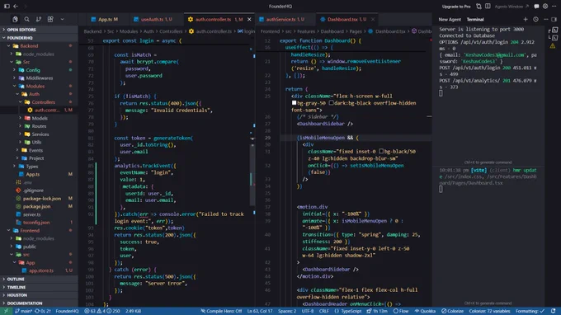Image resolution: width=561 pixels, height=315 pixels.
Task: Switch to the New Agent tab
Action: click(450, 19)
